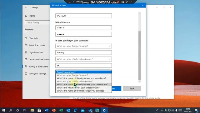This screenshot has width=200, height=113.
Task: Open PowerPoint from the taskbar
Action: 54,110
